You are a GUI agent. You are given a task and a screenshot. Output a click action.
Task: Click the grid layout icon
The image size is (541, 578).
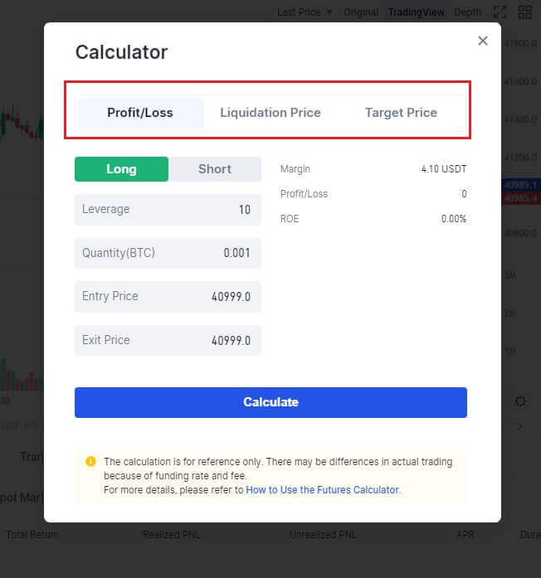tap(524, 12)
